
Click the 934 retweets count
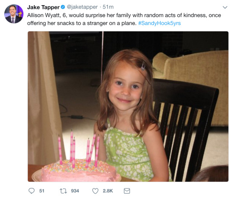[x=75, y=191]
